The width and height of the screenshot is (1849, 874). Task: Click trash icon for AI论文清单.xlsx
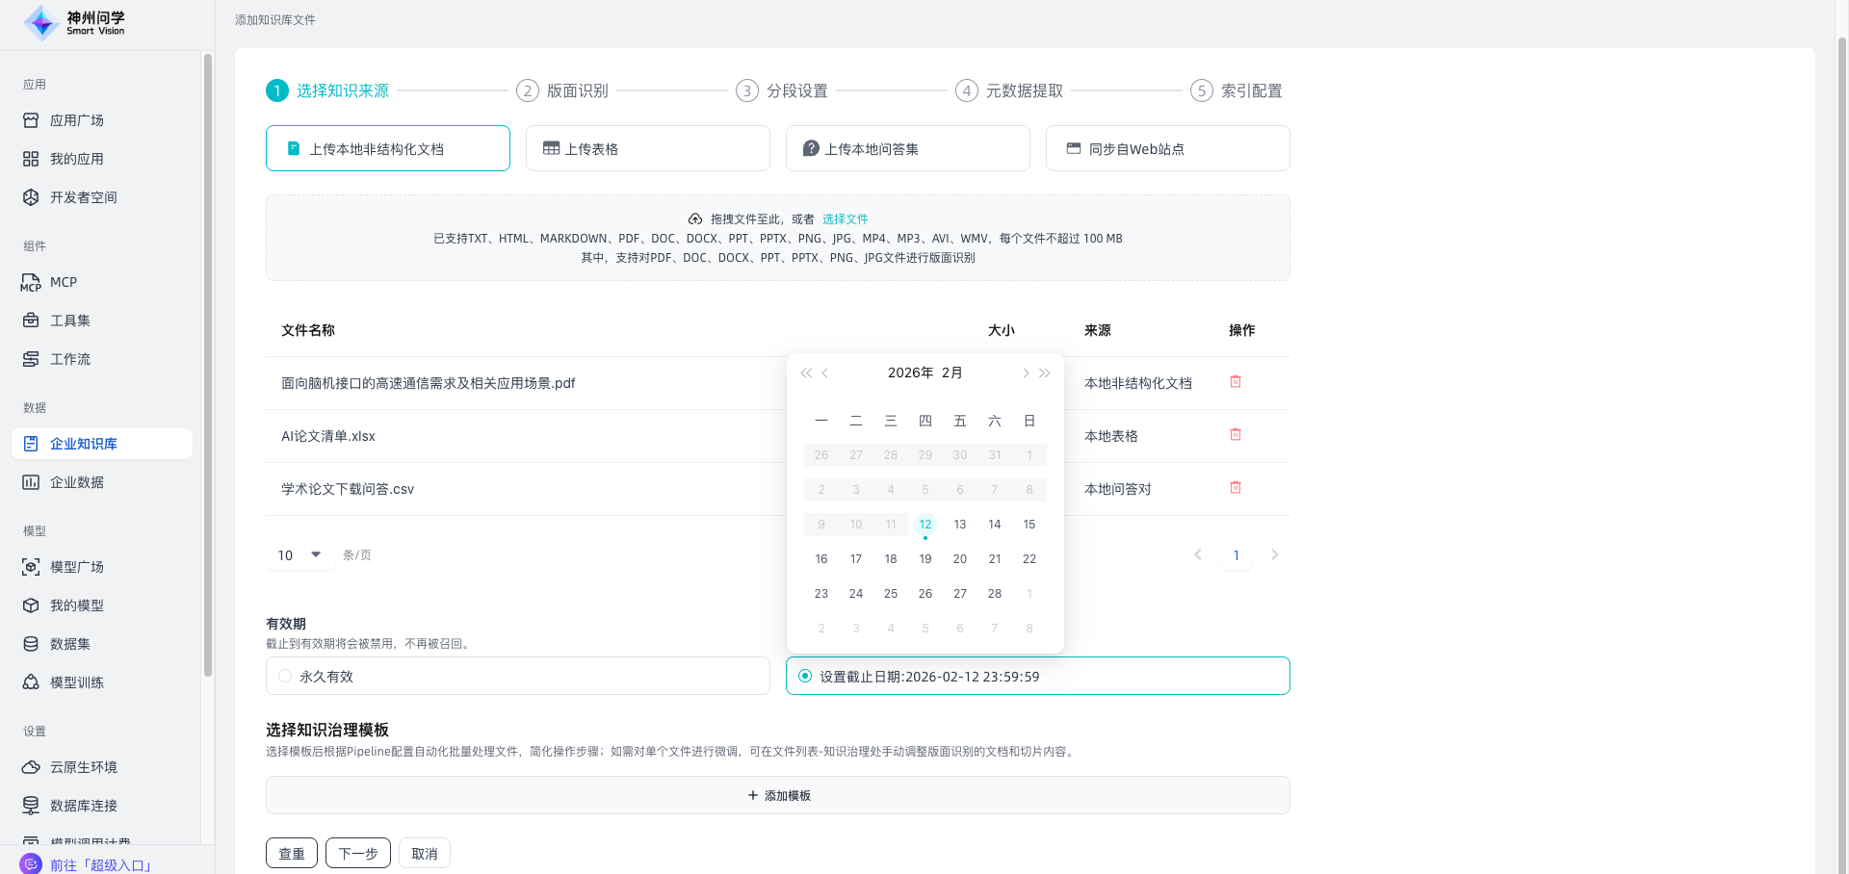point(1236,435)
